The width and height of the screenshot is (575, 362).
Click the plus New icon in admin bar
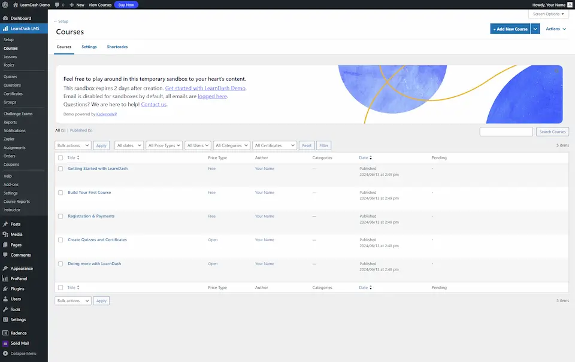point(72,5)
